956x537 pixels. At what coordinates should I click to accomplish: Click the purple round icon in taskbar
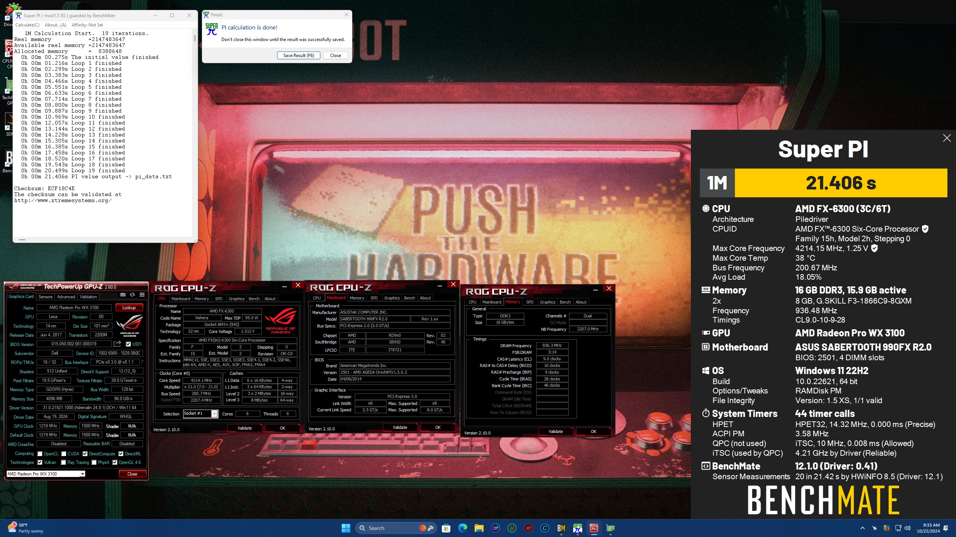[495, 528]
